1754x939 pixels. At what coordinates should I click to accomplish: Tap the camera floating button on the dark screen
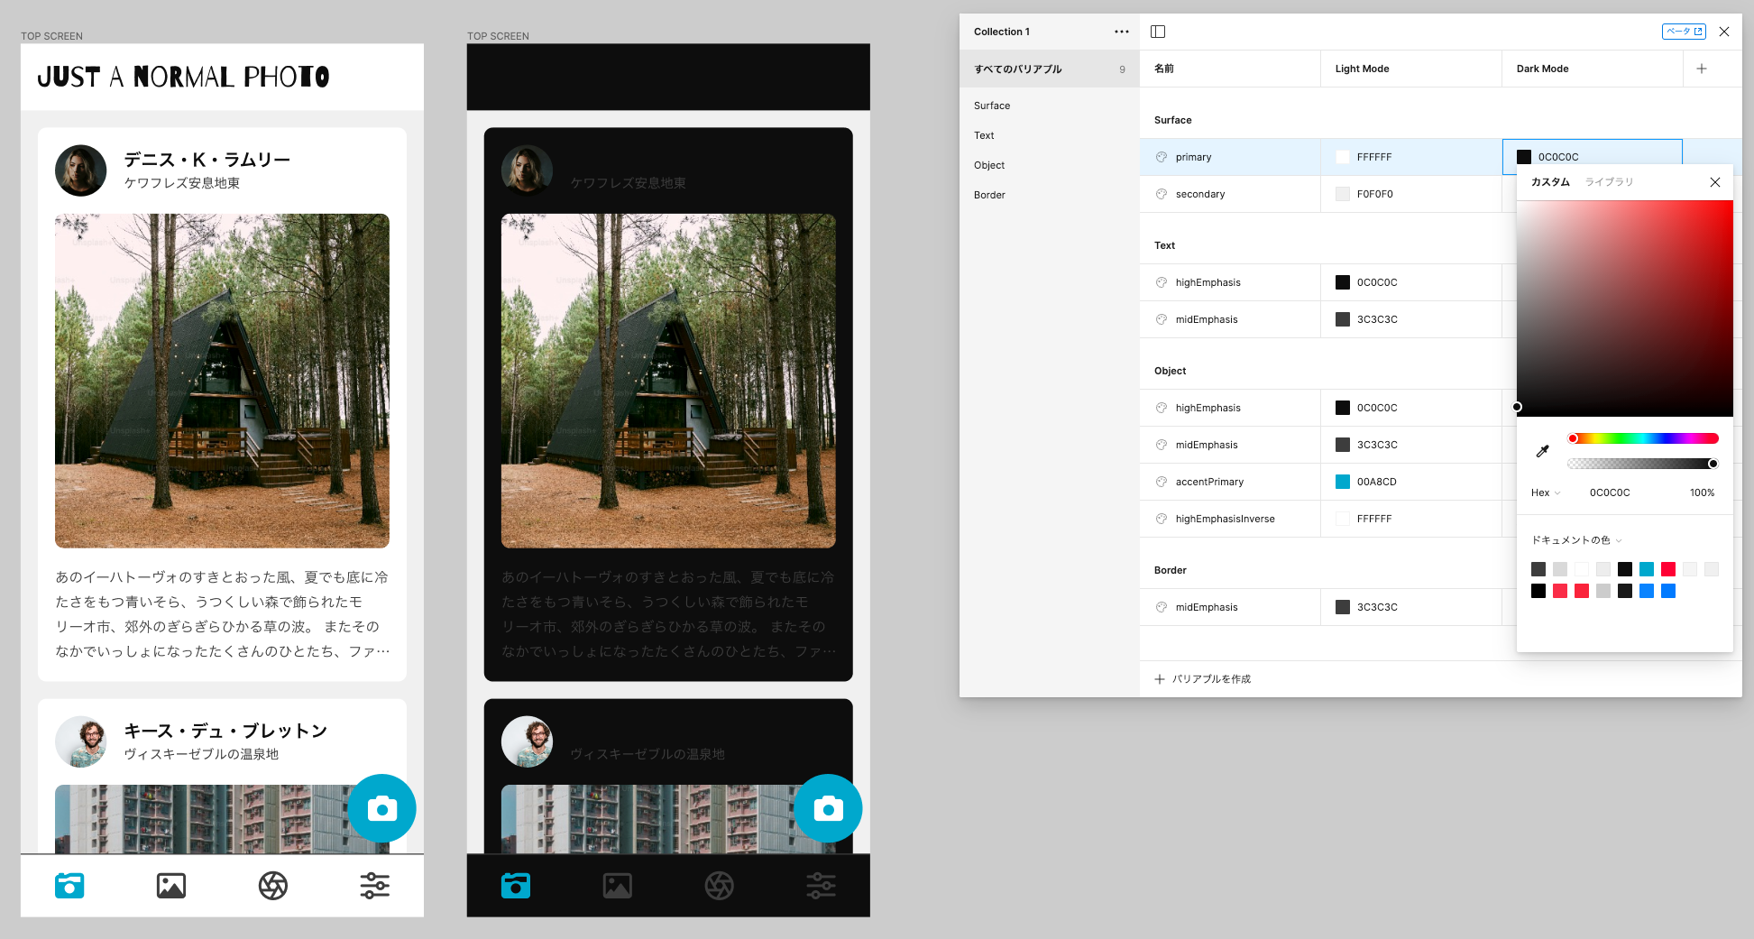[x=828, y=808]
